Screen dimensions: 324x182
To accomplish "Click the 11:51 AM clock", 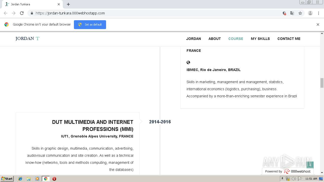I will click(311, 179).
